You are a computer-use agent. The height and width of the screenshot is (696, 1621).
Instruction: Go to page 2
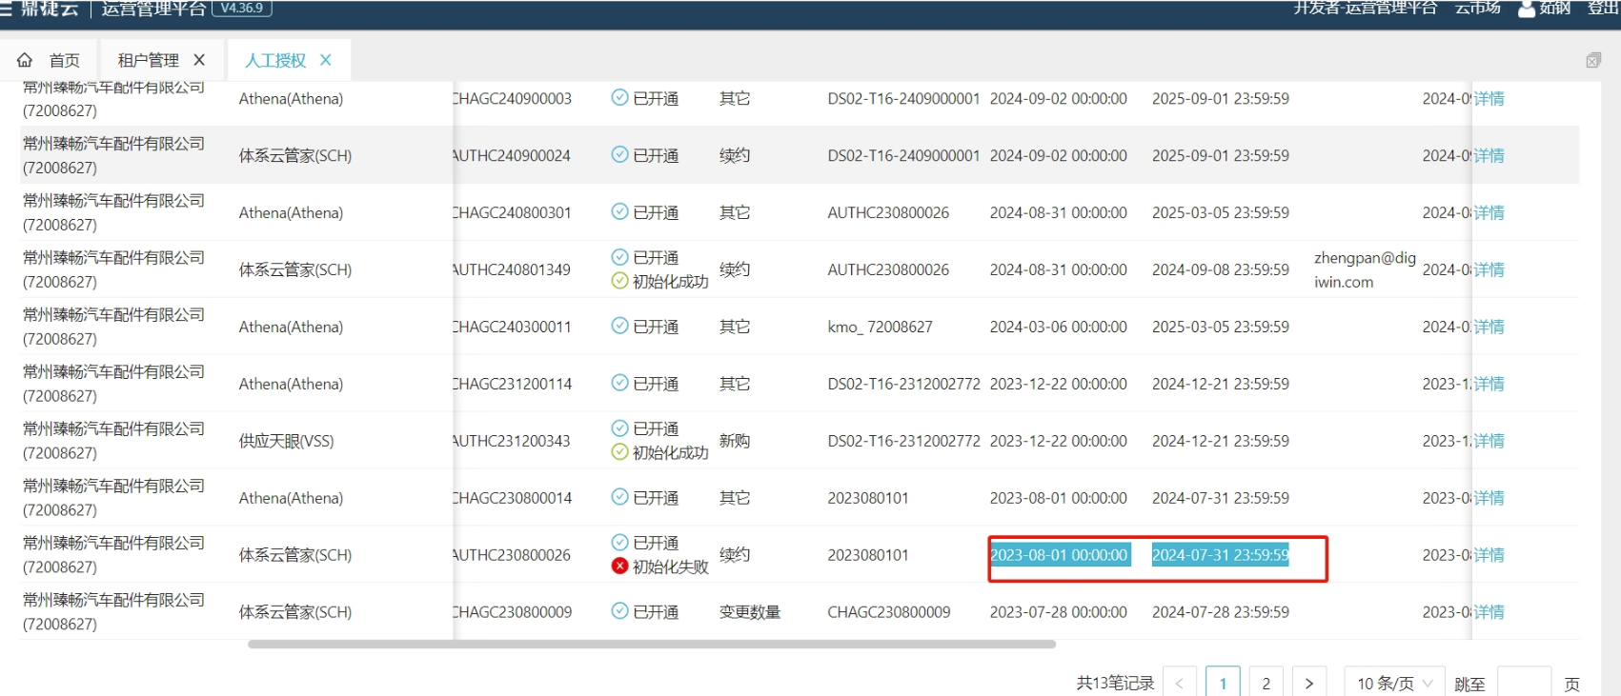(x=1266, y=683)
